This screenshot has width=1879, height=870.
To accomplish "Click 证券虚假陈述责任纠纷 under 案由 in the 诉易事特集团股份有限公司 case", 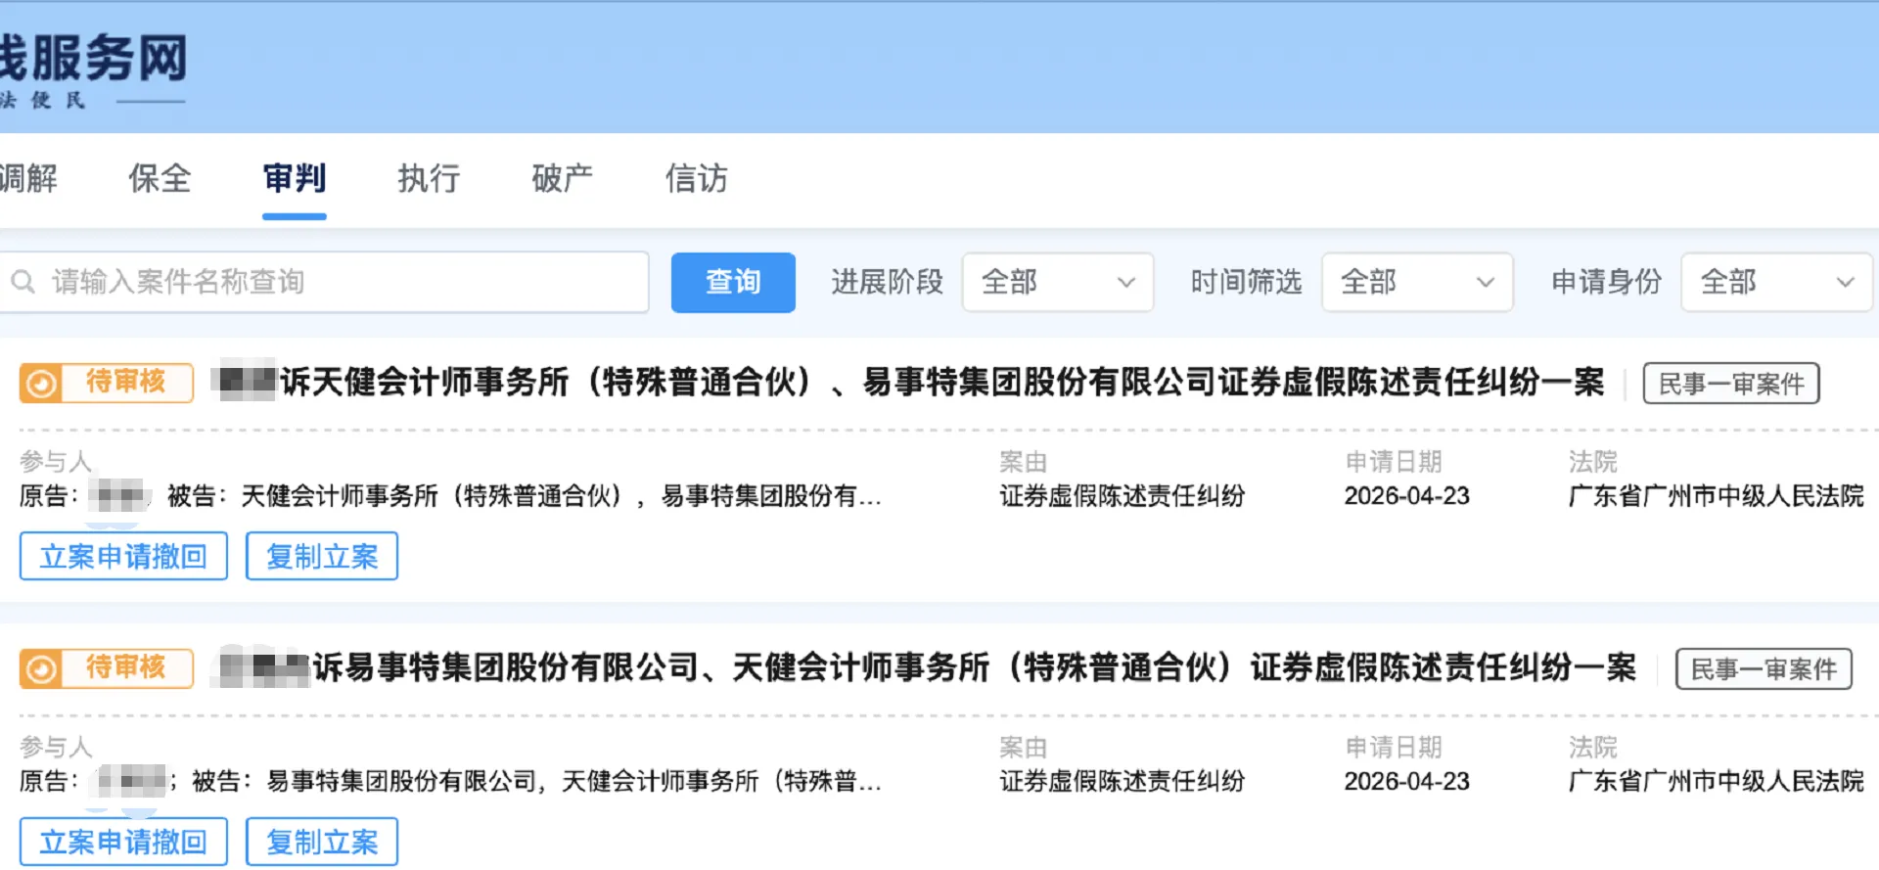I will 1123,782.
